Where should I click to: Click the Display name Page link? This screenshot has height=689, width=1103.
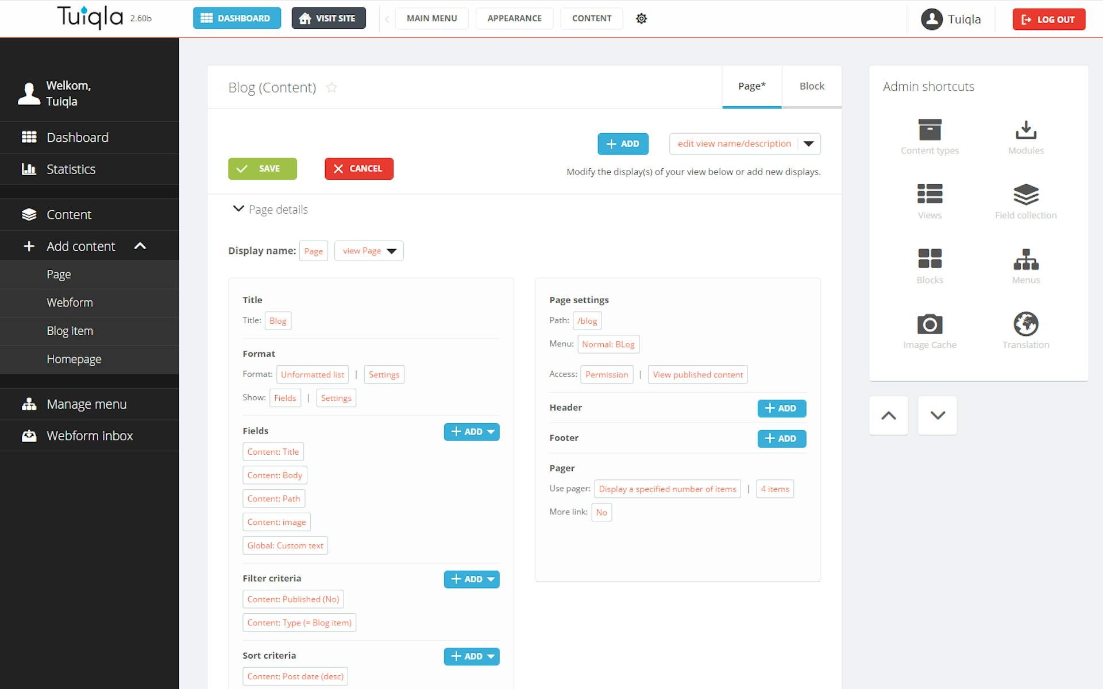click(313, 251)
